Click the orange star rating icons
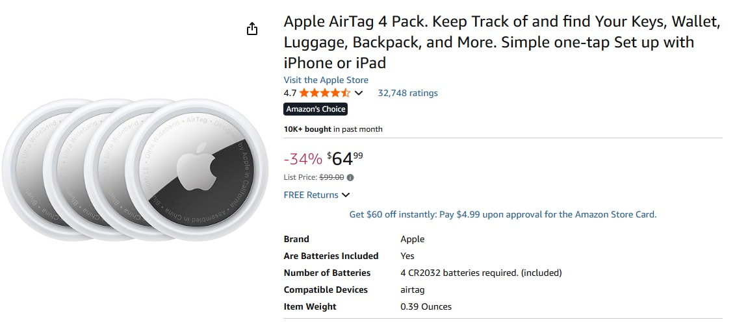 point(324,93)
